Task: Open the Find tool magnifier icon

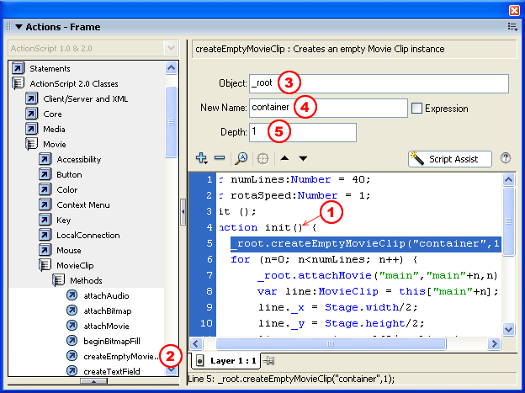Action: [x=241, y=158]
